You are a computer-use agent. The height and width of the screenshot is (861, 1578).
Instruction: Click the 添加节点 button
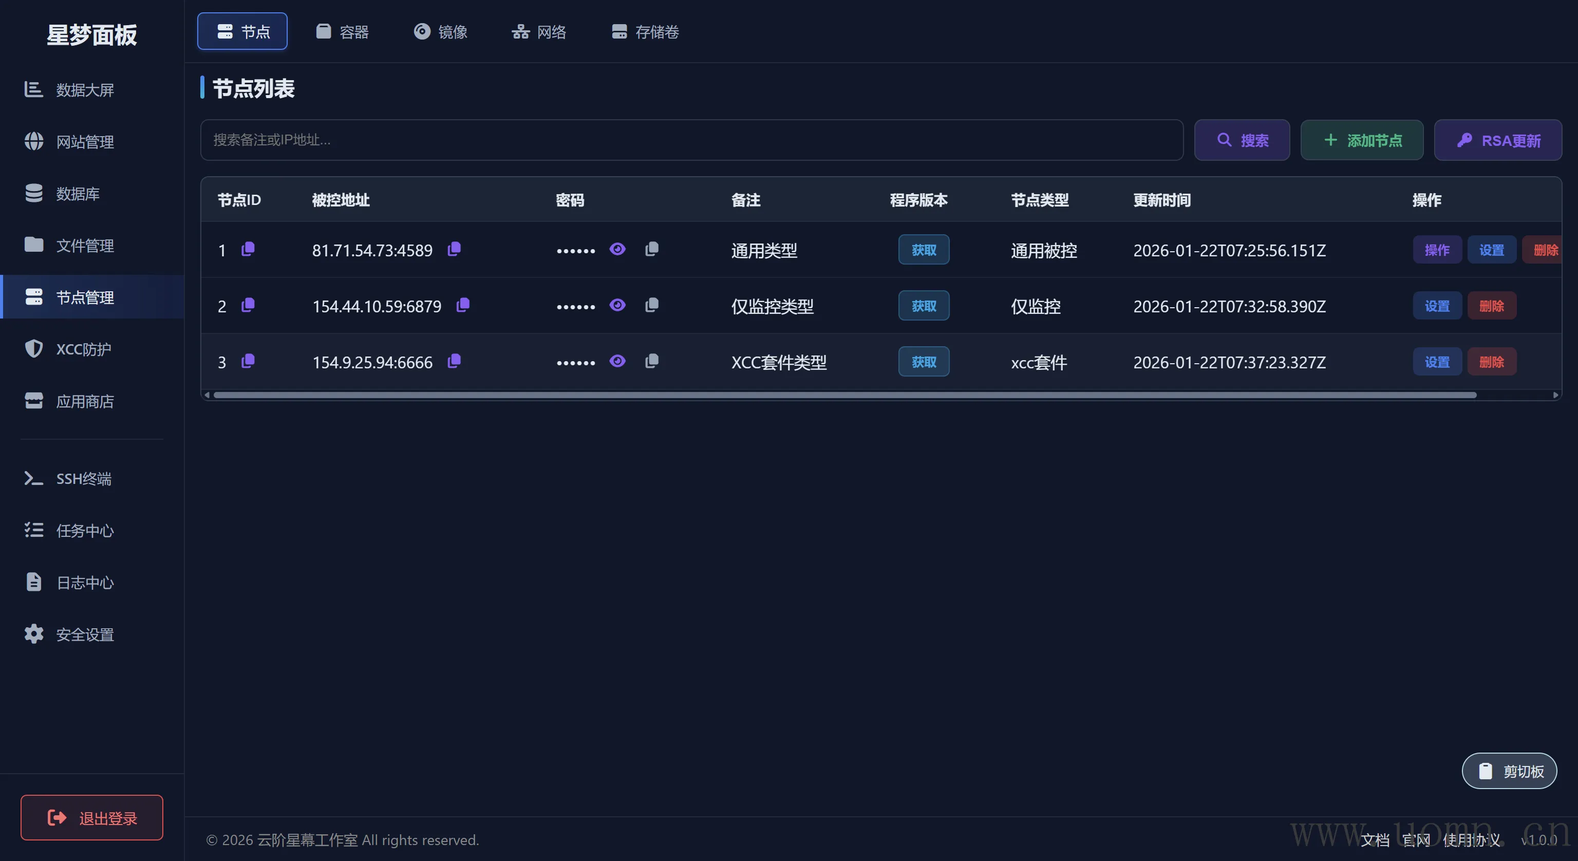pyautogui.click(x=1362, y=140)
